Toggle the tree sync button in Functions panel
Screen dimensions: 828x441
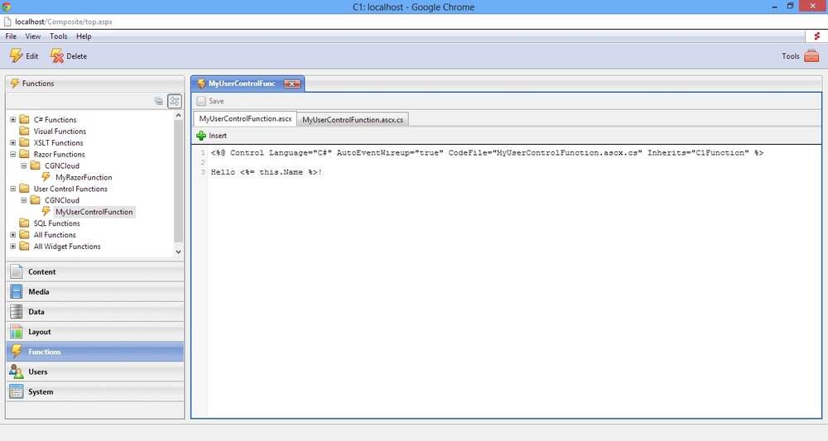[x=175, y=101]
